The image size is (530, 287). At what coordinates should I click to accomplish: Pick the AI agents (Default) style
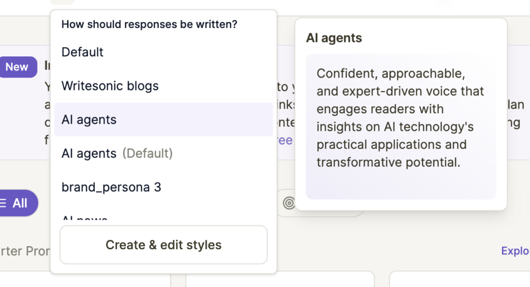click(x=164, y=153)
